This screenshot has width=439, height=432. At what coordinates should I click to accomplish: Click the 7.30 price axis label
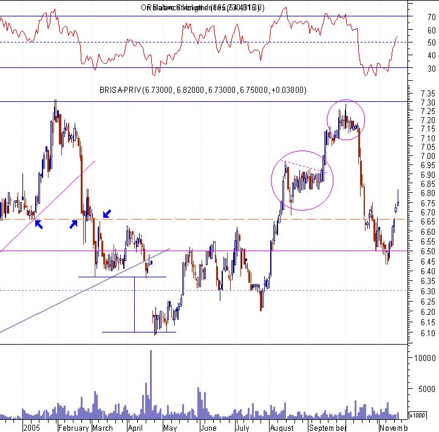428,103
